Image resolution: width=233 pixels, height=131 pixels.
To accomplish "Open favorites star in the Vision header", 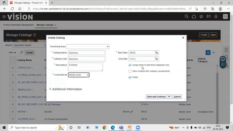I will 201,16.
